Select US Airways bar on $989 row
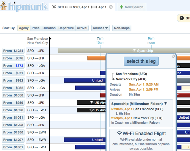This screenshot has width=190, height=151. (x=91, y=103)
